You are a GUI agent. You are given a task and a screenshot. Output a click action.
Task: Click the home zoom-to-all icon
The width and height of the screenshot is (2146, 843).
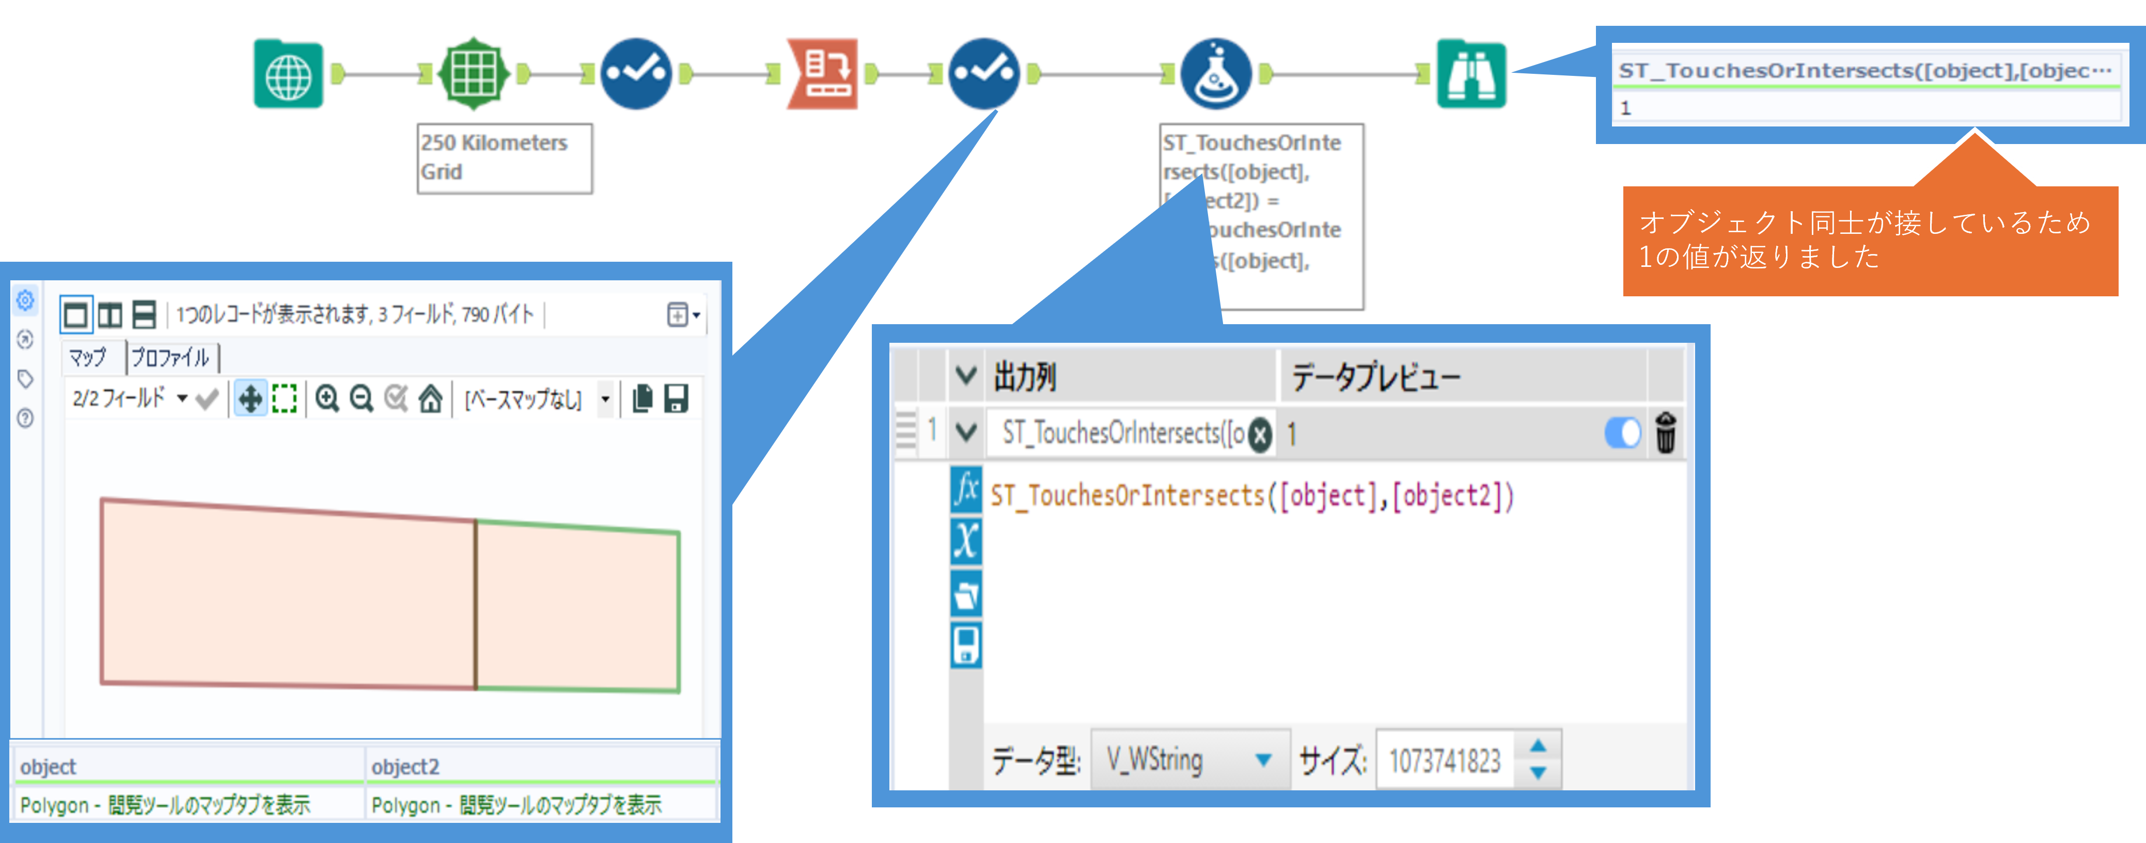pyautogui.click(x=430, y=399)
